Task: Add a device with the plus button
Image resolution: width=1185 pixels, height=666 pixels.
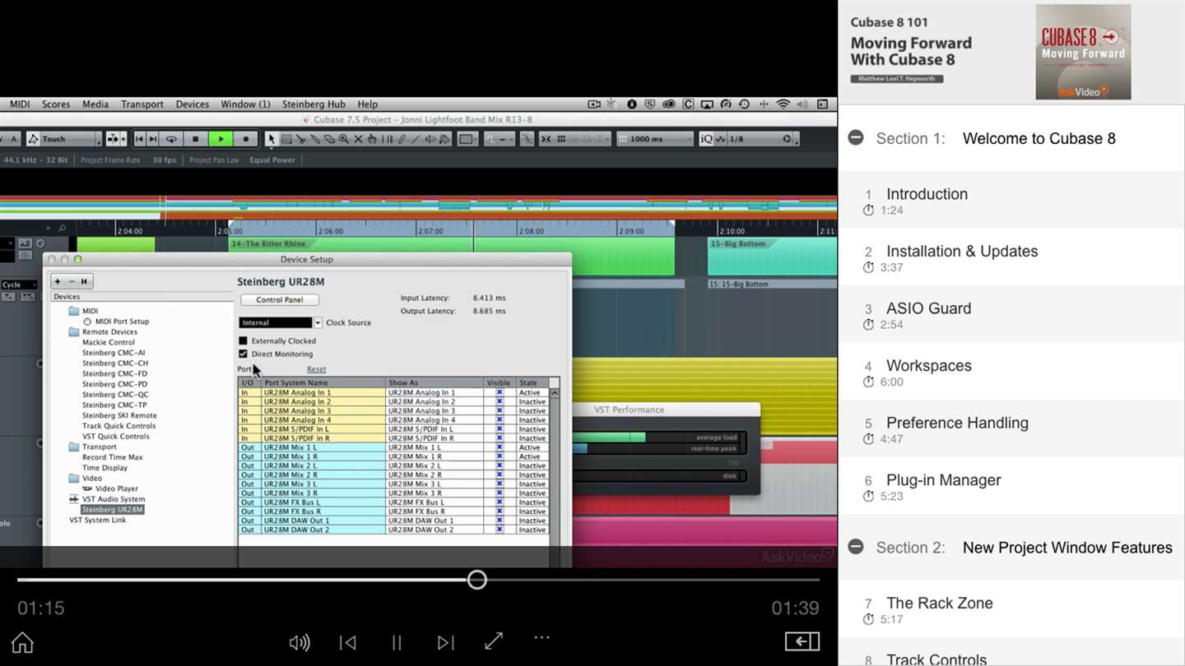Action: point(58,281)
